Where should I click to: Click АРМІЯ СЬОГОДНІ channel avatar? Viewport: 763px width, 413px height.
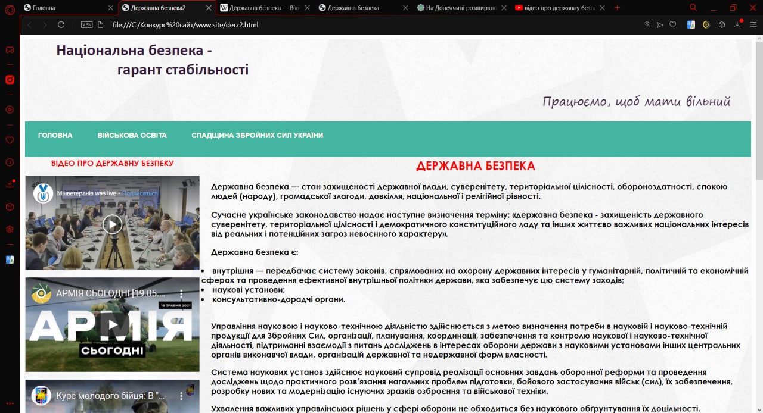coord(42,293)
